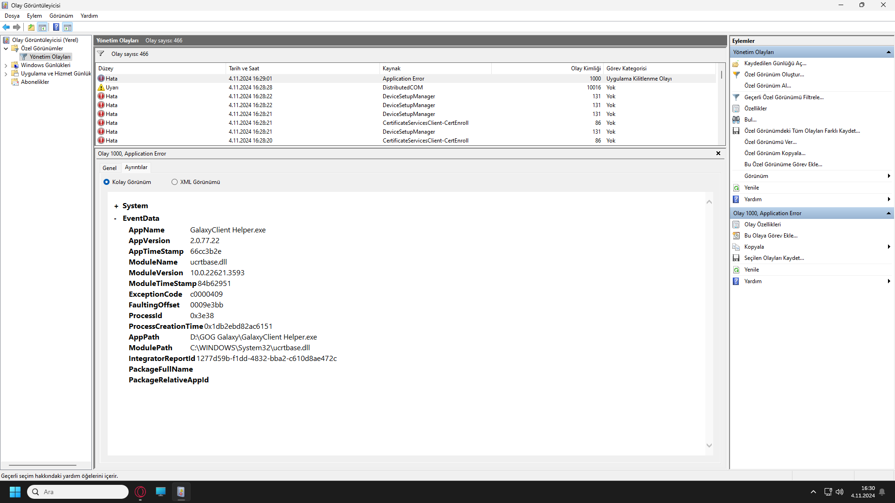Click the event details scroll down arrow
Screen dimensions: 895x503
tap(709, 446)
